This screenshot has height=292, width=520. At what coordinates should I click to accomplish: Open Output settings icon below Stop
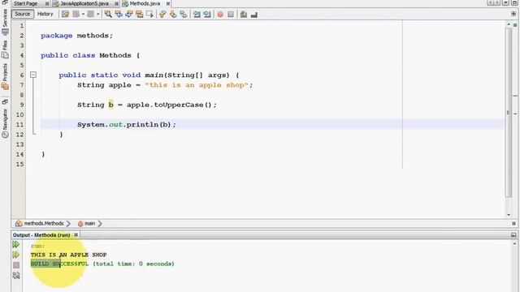pos(16,275)
